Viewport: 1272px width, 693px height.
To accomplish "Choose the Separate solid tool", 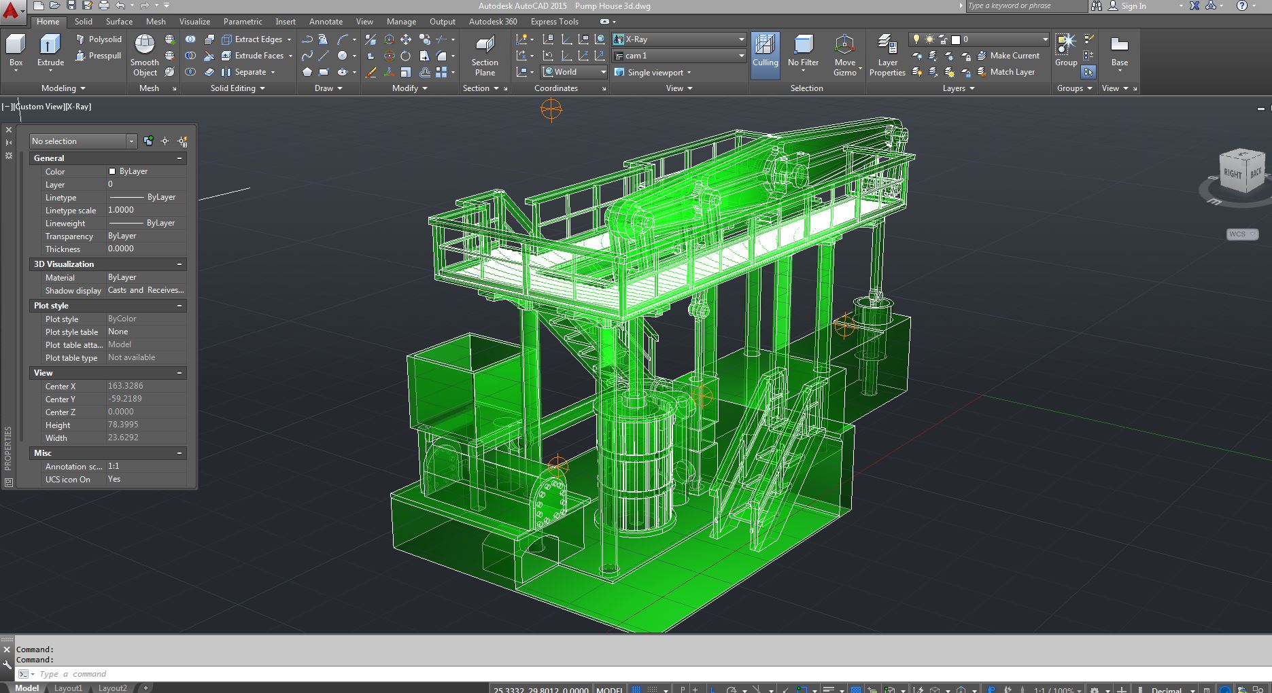I will (x=248, y=72).
